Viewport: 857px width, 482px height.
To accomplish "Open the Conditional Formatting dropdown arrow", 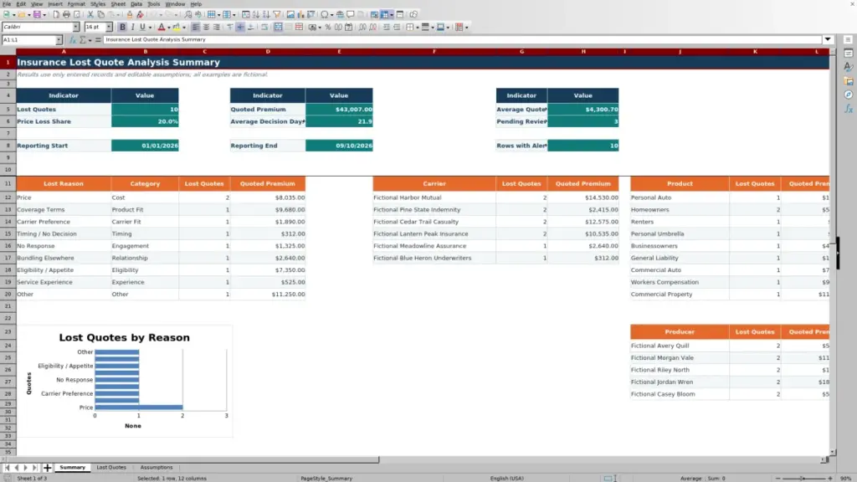I will click(x=466, y=28).
